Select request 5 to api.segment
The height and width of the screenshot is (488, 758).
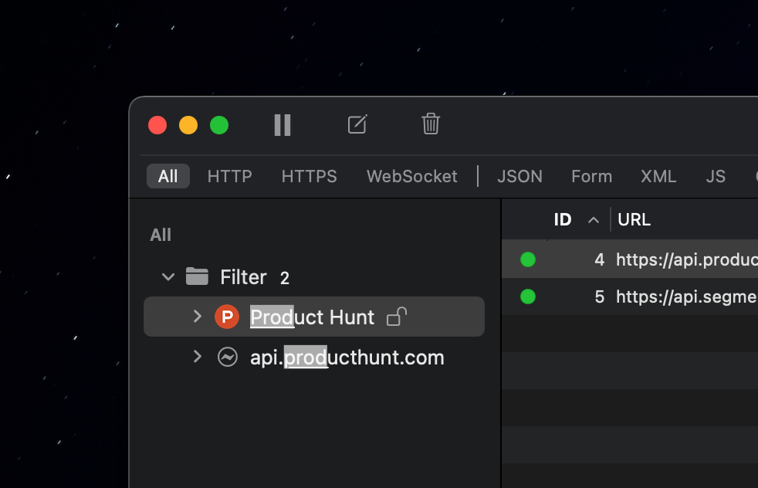coord(630,297)
